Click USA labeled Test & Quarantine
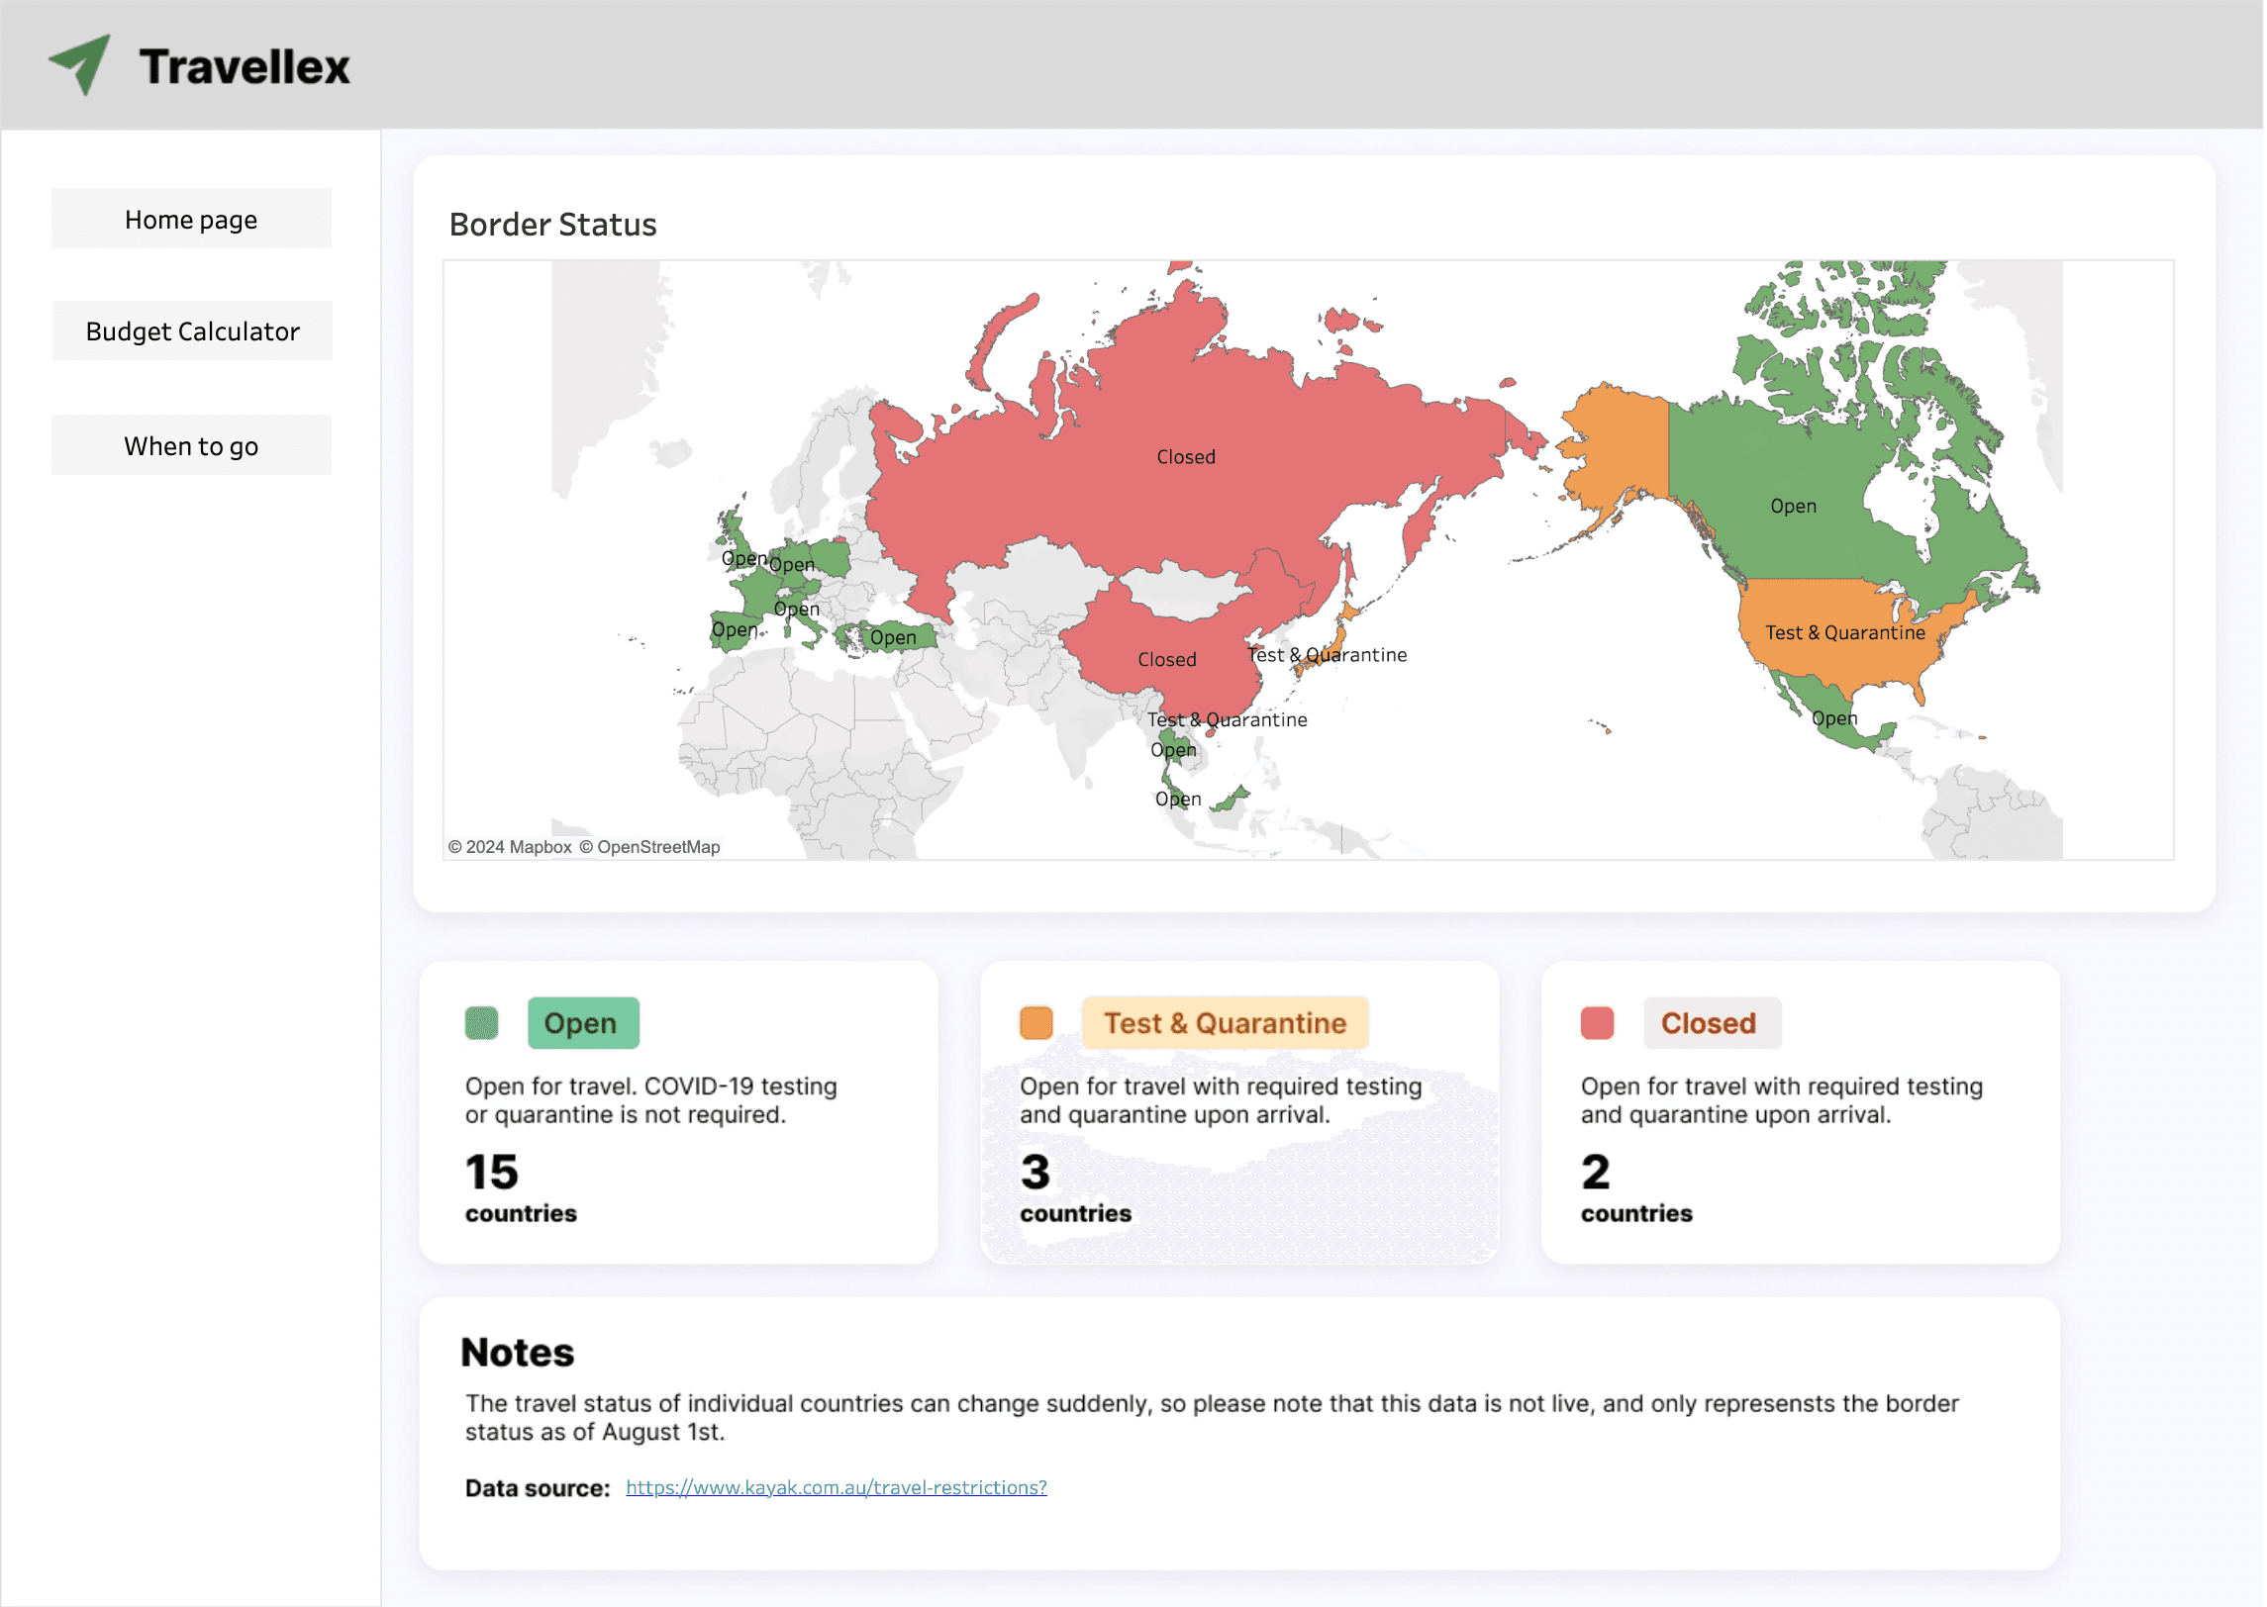The image size is (2267, 1607). click(1845, 633)
